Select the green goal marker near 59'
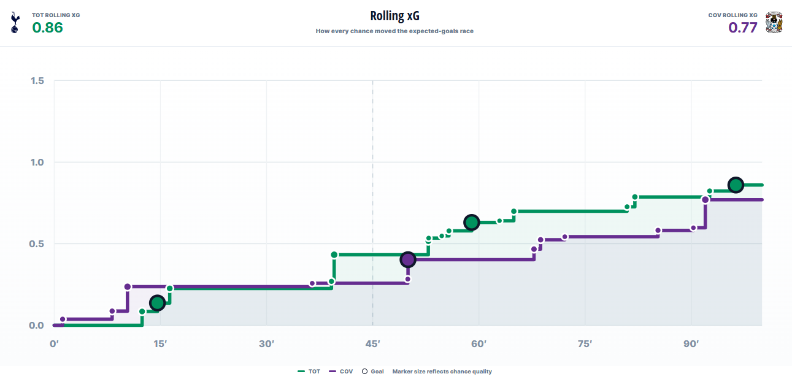Image resolution: width=792 pixels, height=382 pixels. [x=471, y=223]
